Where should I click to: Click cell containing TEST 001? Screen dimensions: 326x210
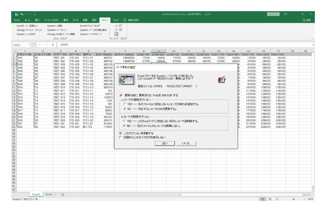(x=61, y=58)
